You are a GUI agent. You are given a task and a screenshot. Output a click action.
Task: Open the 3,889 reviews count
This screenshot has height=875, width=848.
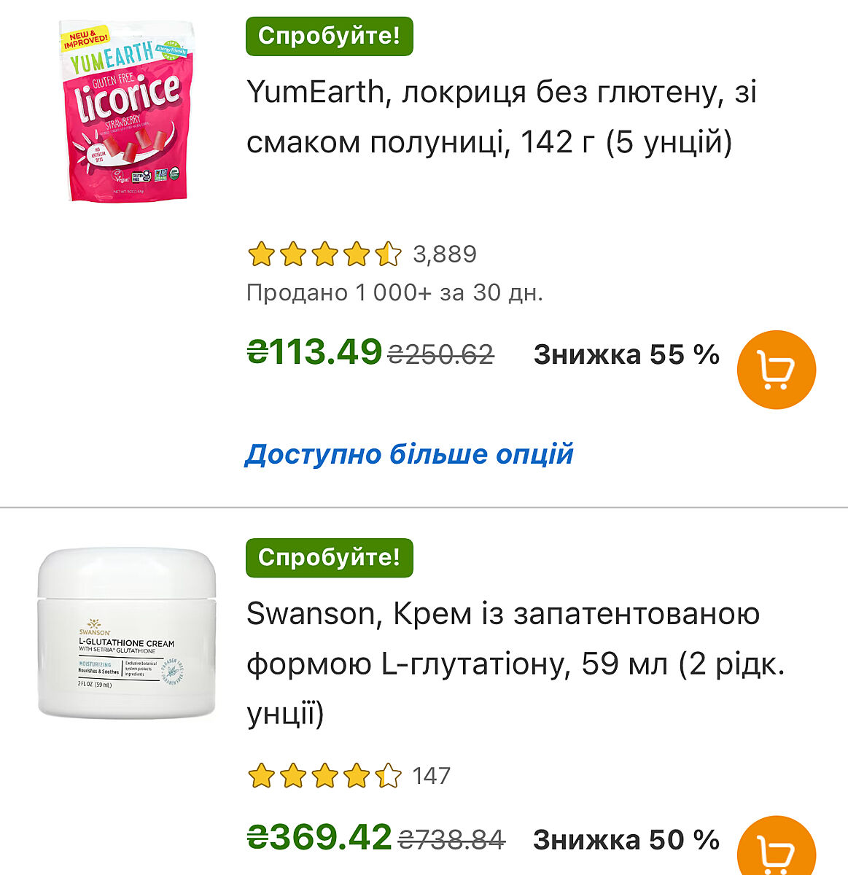click(445, 254)
